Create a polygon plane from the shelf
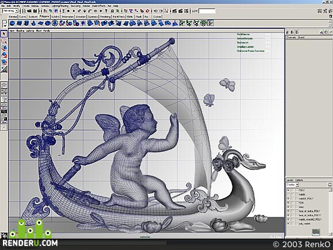 coord(40,23)
